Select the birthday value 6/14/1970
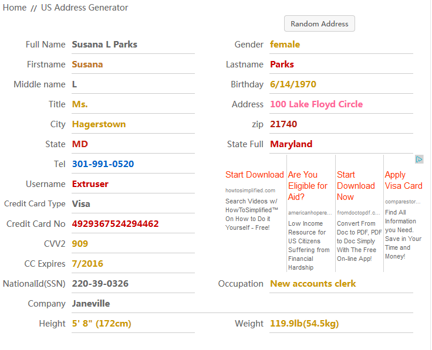The image size is (432, 350). pos(293,84)
